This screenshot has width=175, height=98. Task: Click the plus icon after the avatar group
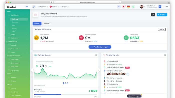128,74
